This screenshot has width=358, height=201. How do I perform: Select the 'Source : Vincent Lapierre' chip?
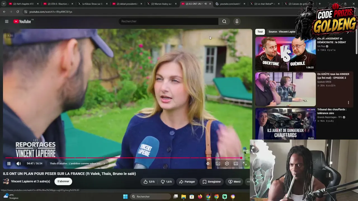tap(282, 32)
